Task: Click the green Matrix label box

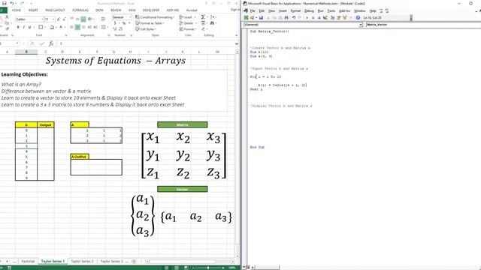Action: click(x=182, y=124)
